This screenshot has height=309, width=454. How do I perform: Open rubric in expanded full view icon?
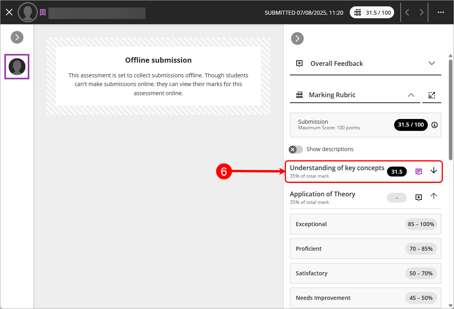pyautogui.click(x=432, y=95)
